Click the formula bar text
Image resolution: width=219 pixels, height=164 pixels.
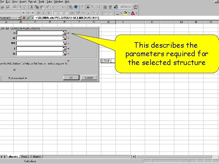pyautogui.click(x=67, y=18)
